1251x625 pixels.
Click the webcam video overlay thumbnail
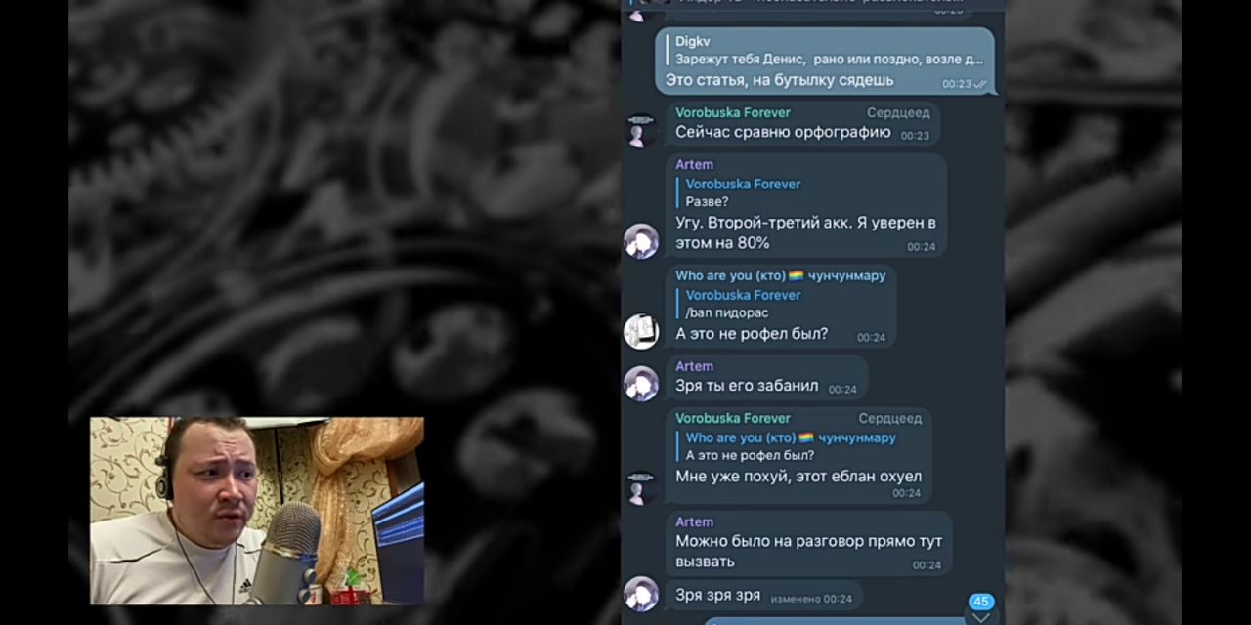[257, 511]
